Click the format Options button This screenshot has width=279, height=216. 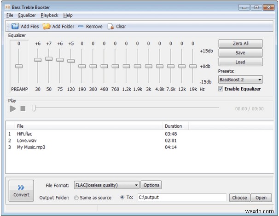click(151, 185)
